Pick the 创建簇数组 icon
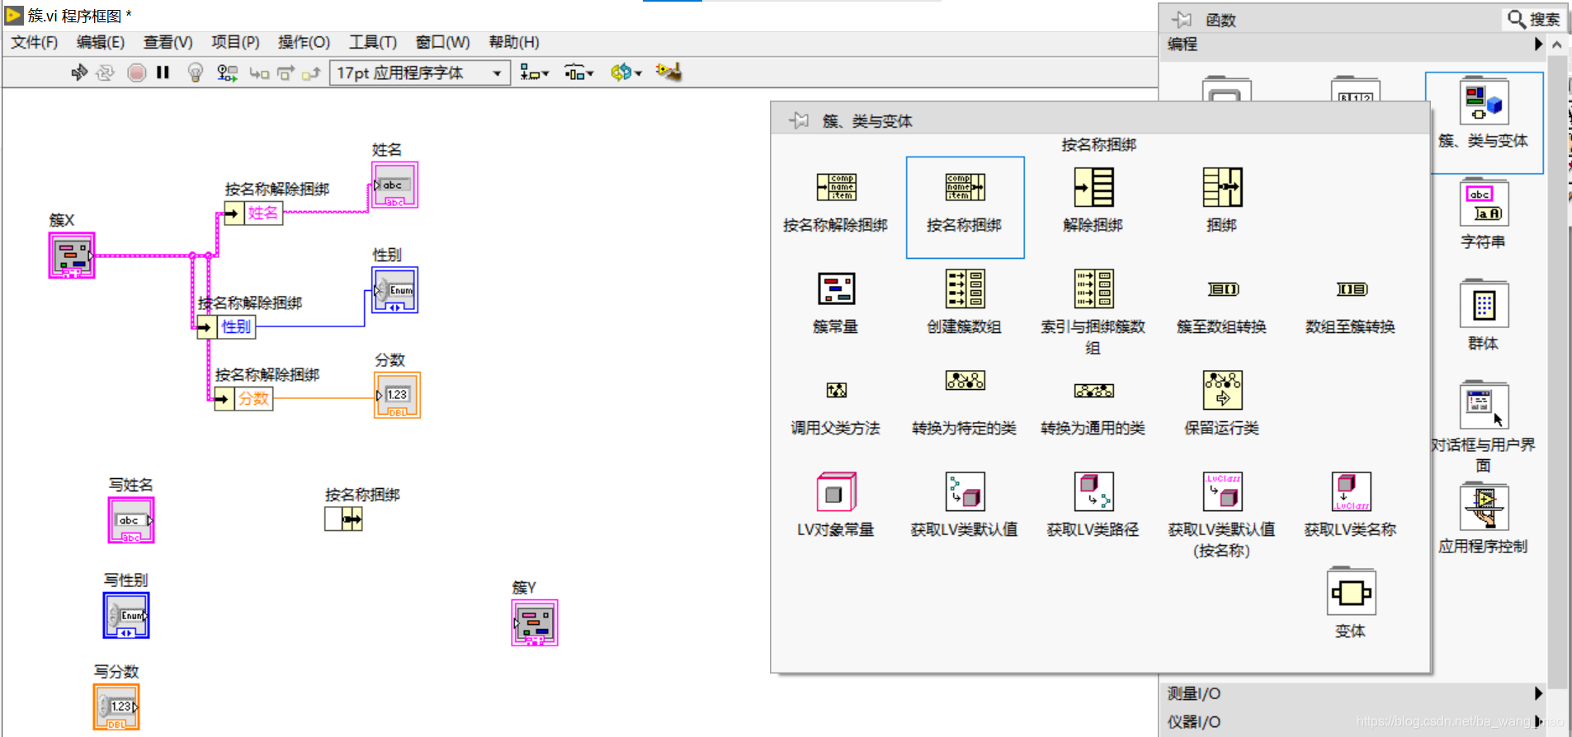1572x737 pixels. pos(965,289)
